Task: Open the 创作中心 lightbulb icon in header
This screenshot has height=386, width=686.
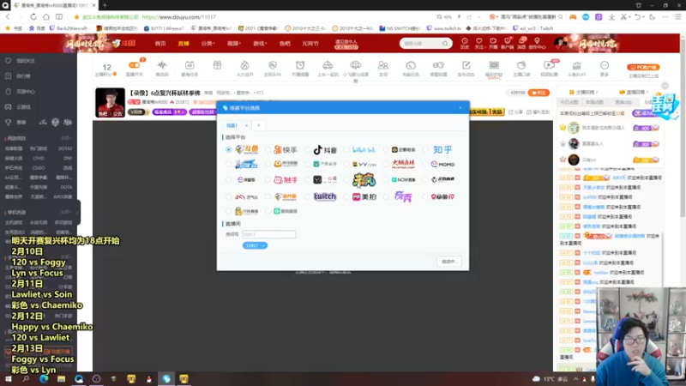Action: click(537, 43)
